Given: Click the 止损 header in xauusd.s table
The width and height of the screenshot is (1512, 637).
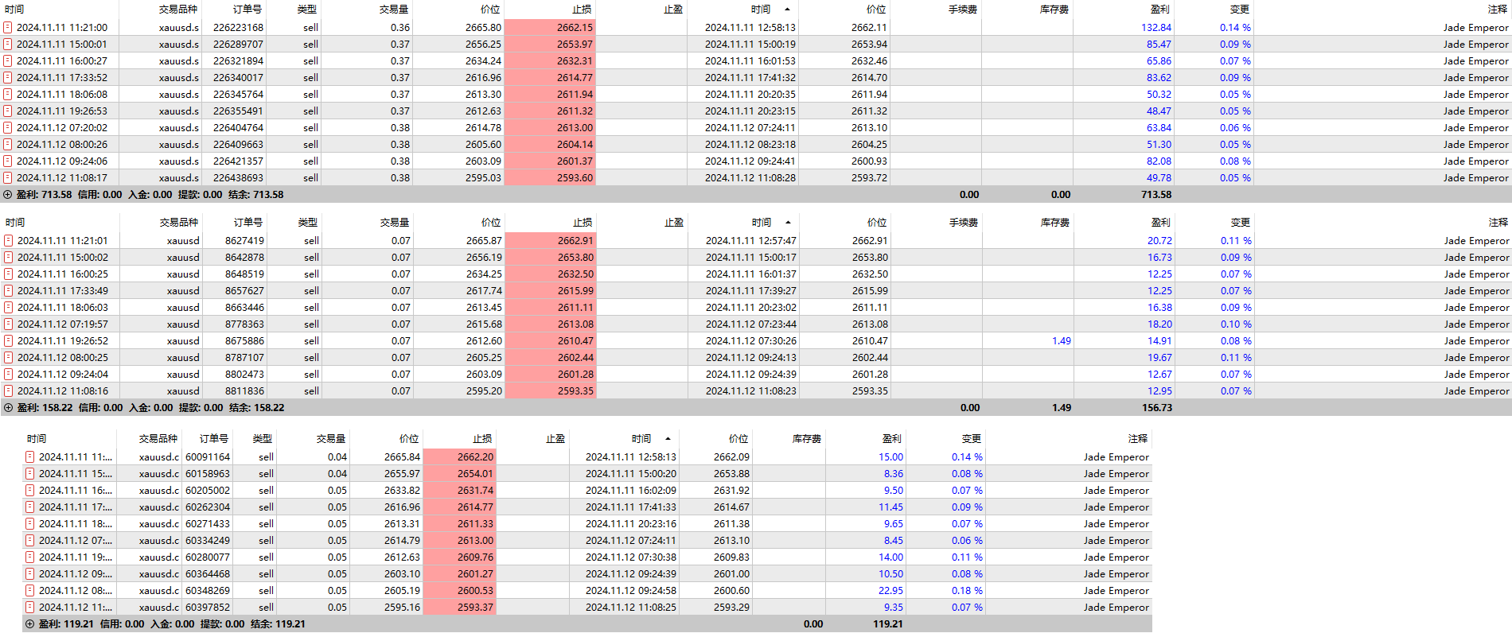Looking at the screenshot, I should click(x=583, y=10).
